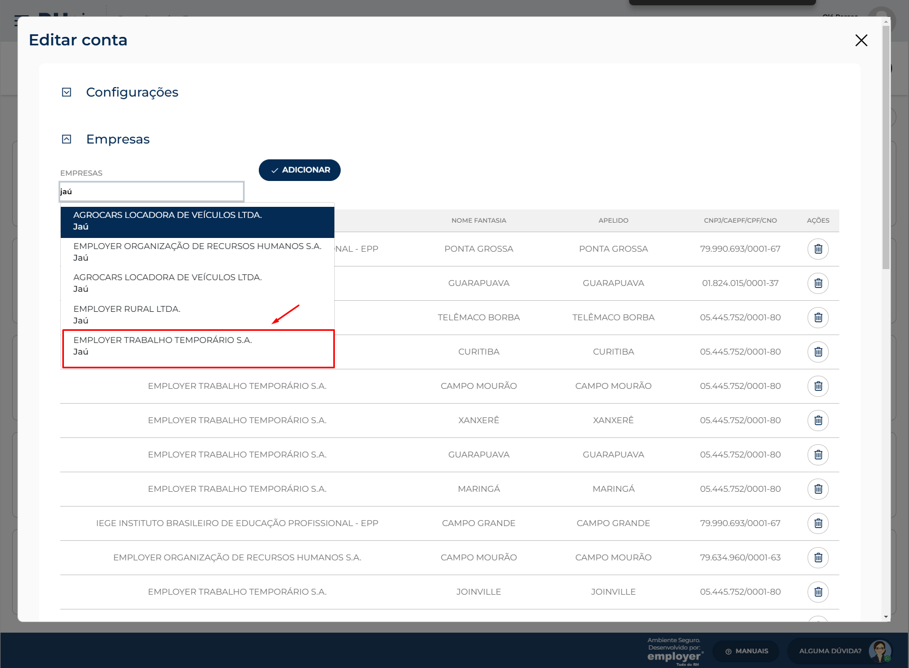Open the MANUAIS button in footer
Viewport: 909px width, 668px height.
coord(746,651)
